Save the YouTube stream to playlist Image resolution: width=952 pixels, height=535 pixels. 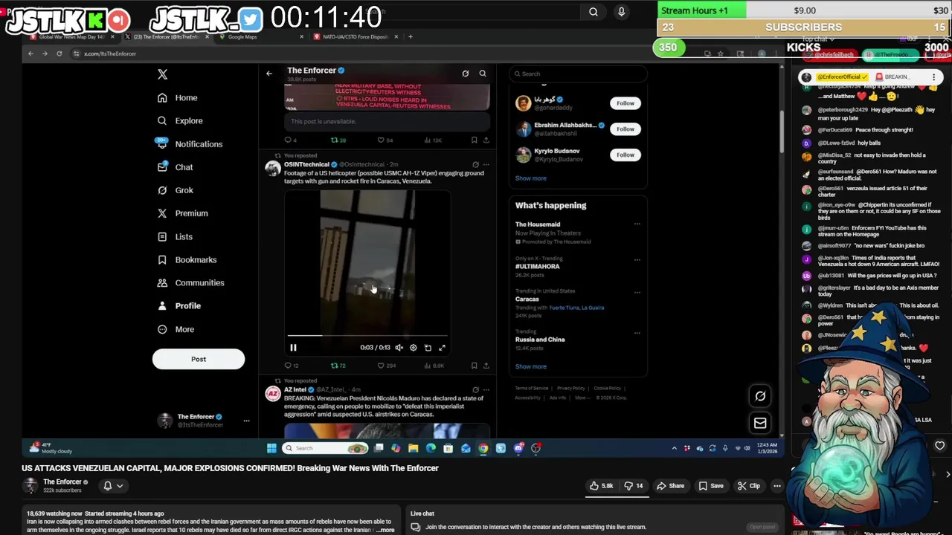[710, 486]
